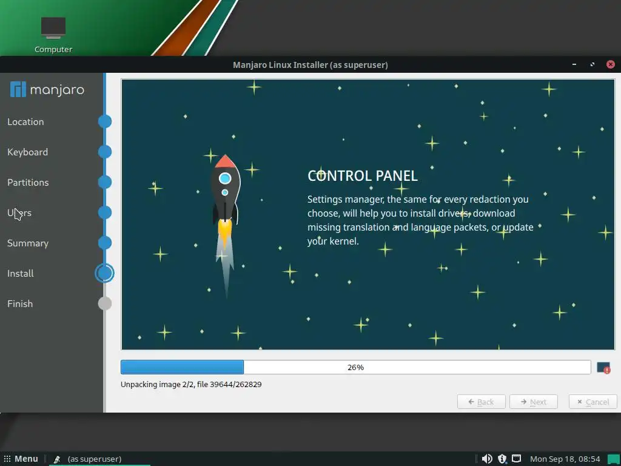Minimize the Manjaro installer window
The height and width of the screenshot is (466, 621).
(x=574, y=64)
